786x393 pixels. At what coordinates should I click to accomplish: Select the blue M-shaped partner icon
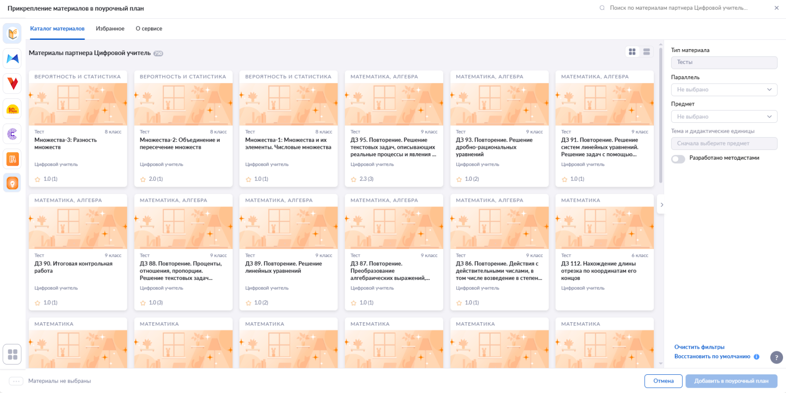point(12,58)
